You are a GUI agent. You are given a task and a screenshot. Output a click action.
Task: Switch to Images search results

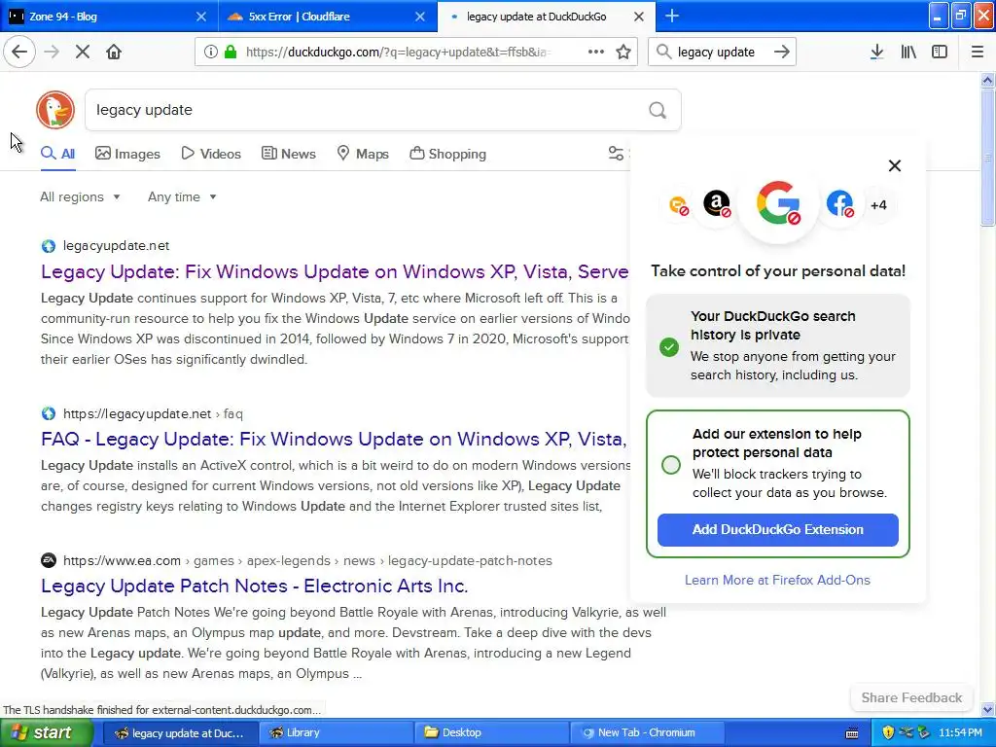[x=127, y=154]
